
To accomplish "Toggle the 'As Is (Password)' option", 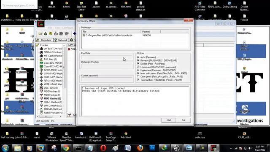I will [138, 57].
